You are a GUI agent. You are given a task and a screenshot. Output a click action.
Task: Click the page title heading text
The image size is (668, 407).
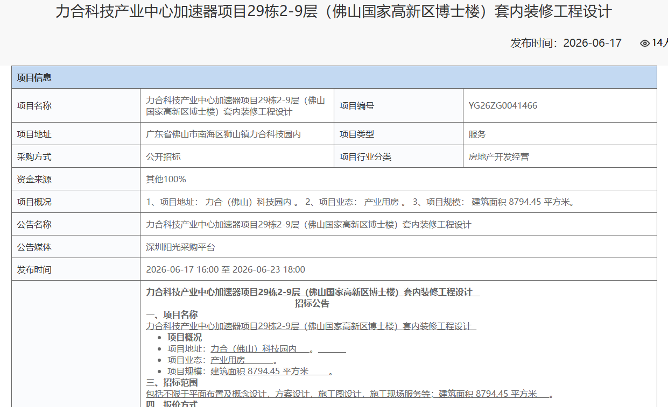pos(334,12)
